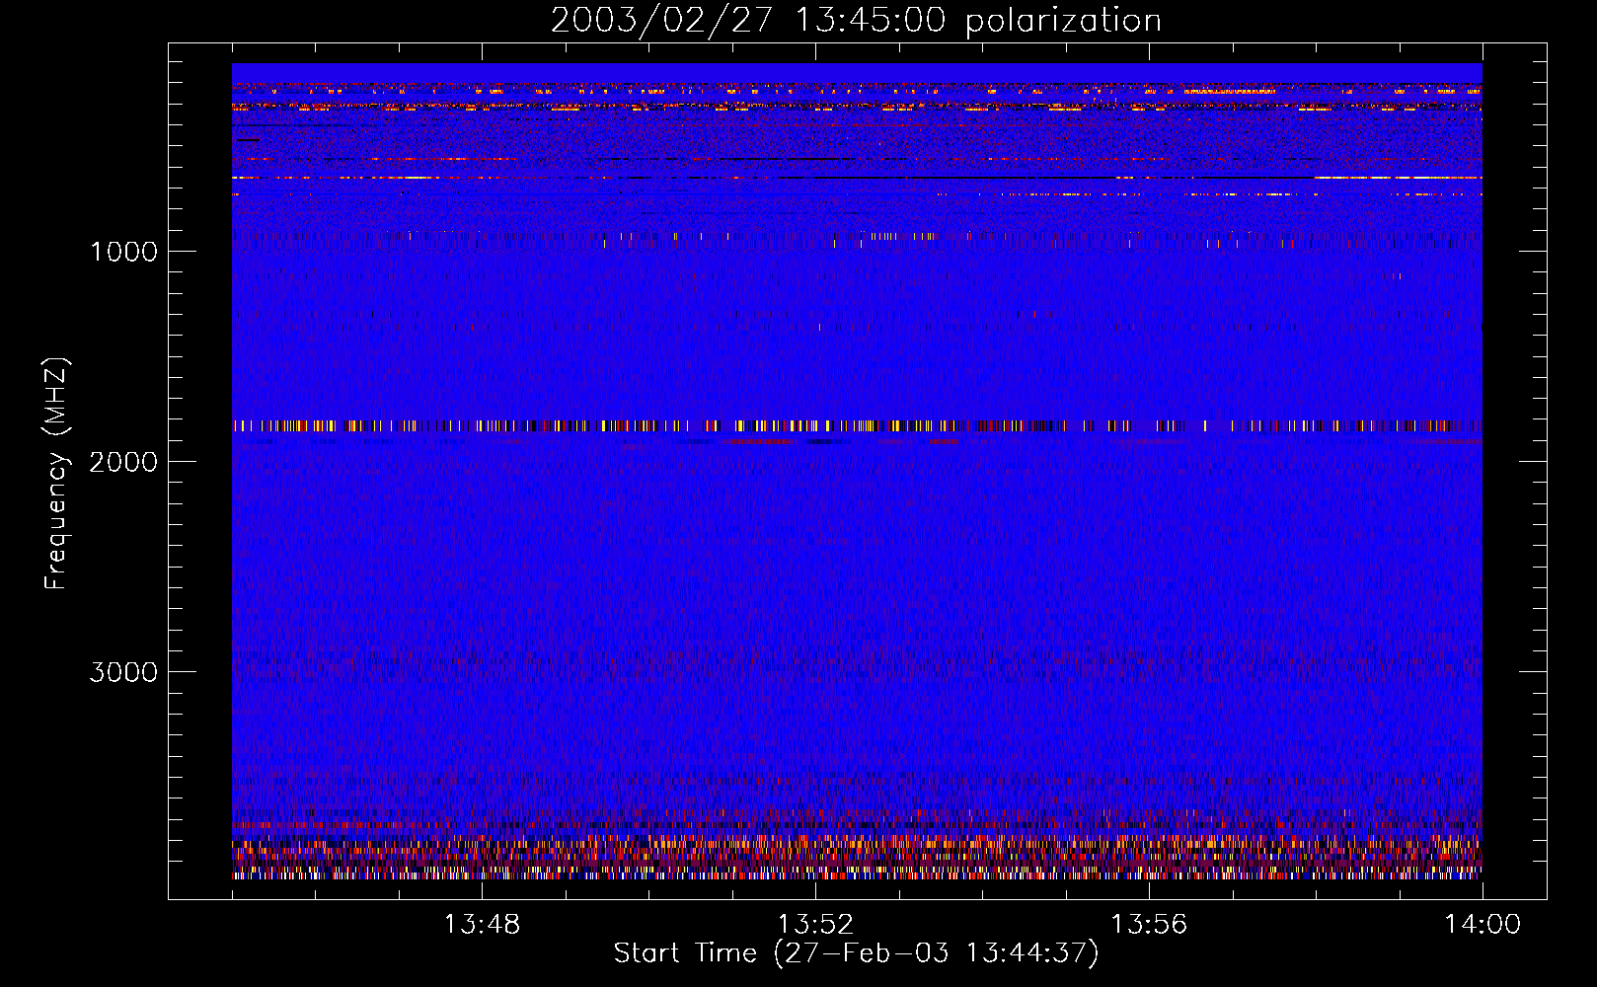This screenshot has height=987, width=1597.
Task: Click the yellow interference band just below 2000 MHz
Action: click(x=857, y=426)
